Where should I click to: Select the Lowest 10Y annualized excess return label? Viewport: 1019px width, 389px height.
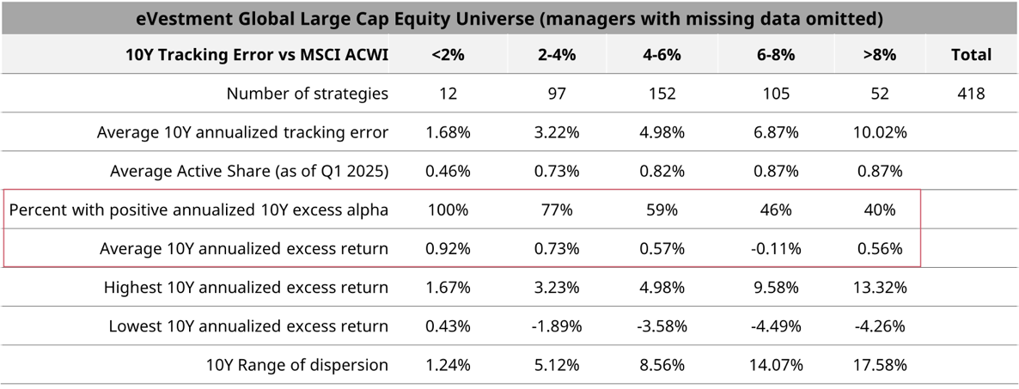pyautogui.click(x=248, y=326)
